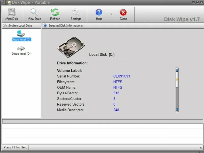Click the Reserved Sectors value 0
The width and height of the screenshot is (204, 153).
(114, 104)
